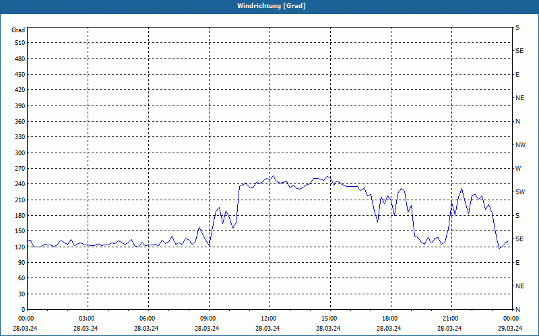Click the "18:00" time axis label

pos(390,319)
